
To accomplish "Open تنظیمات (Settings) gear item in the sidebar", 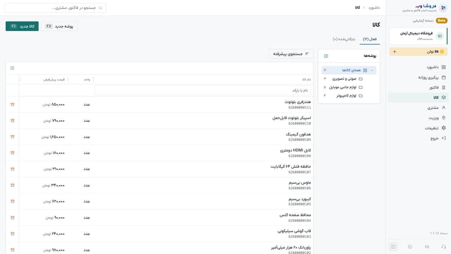I will (x=418, y=128).
